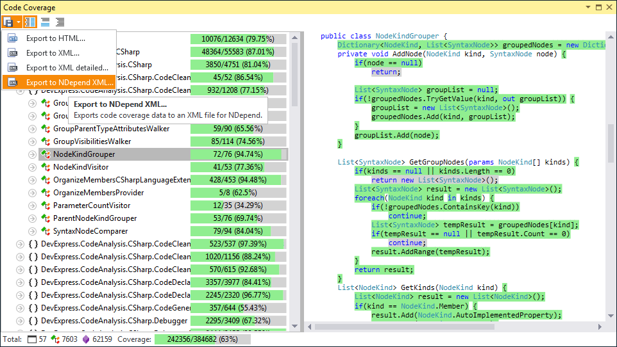Click the XML icon beside Export to XML...

(x=13, y=53)
